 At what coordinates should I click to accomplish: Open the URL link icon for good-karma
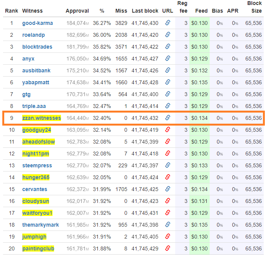click(167, 23)
